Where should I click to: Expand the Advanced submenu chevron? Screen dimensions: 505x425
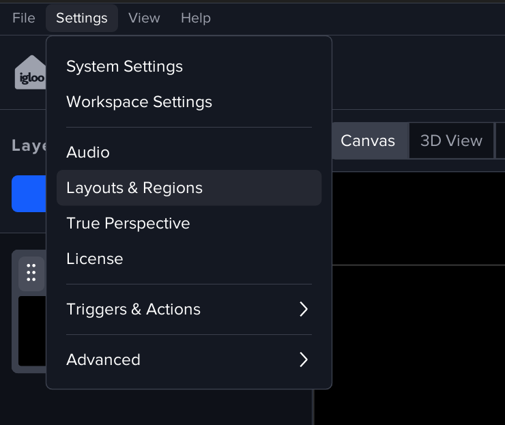click(x=304, y=360)
